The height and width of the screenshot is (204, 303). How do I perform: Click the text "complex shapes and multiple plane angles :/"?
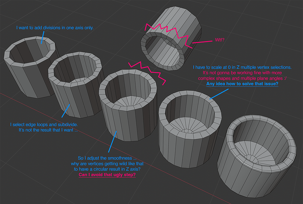click(x=242, y=78)
